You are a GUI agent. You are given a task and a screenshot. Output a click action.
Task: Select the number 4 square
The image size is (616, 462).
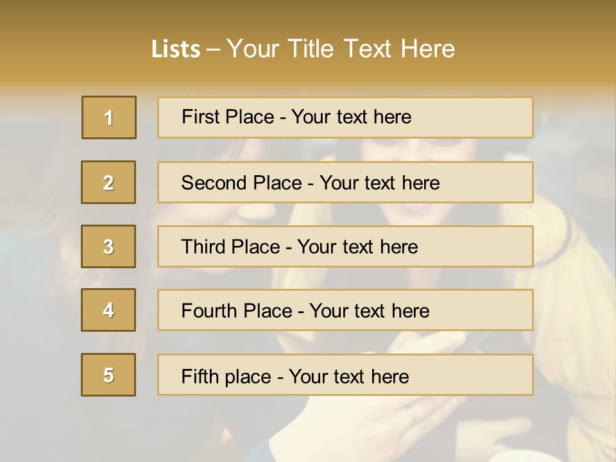108,310
